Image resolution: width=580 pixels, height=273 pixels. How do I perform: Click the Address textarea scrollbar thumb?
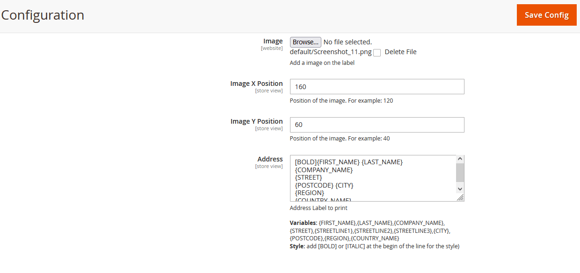(x=460, y=172)
